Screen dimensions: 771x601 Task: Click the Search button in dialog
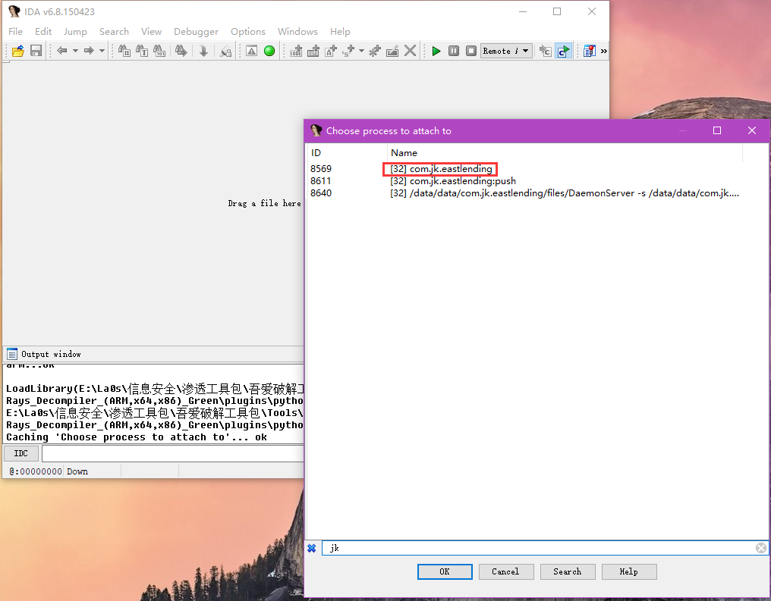click(568, 571)
